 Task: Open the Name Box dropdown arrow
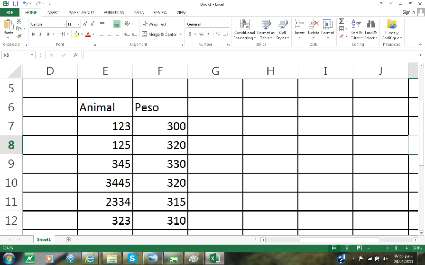pyautogui.click(x=32, y=55)
